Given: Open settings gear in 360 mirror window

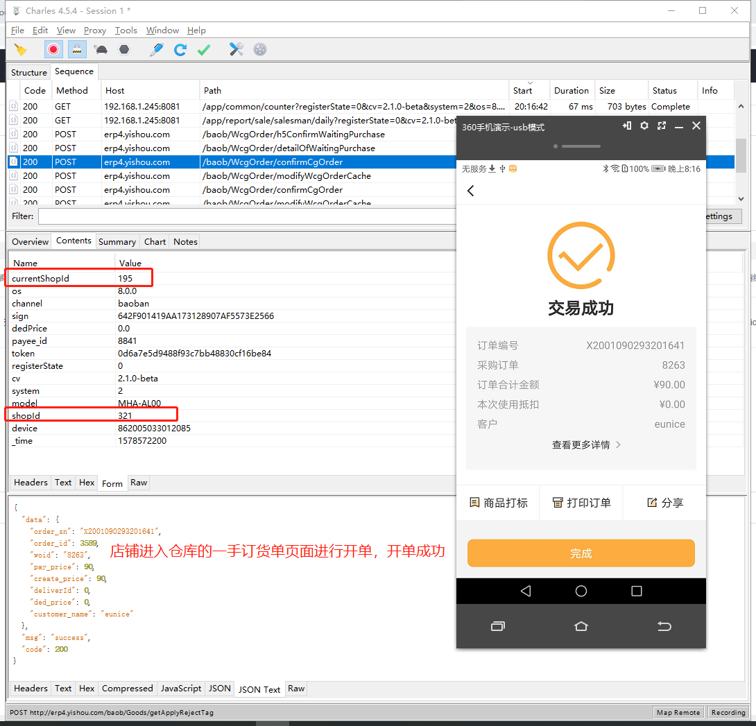Looking at the screenshot, I should 644,126.
